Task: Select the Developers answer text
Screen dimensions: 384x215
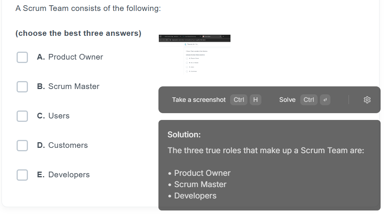Action: point(69,175)
